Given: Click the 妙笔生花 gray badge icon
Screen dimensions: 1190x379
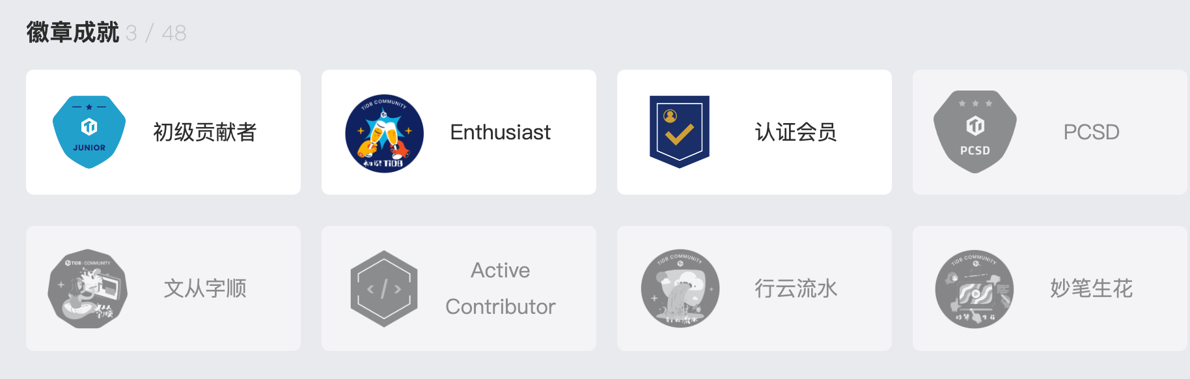Looking at the screenshot, I should click(975, 288).
